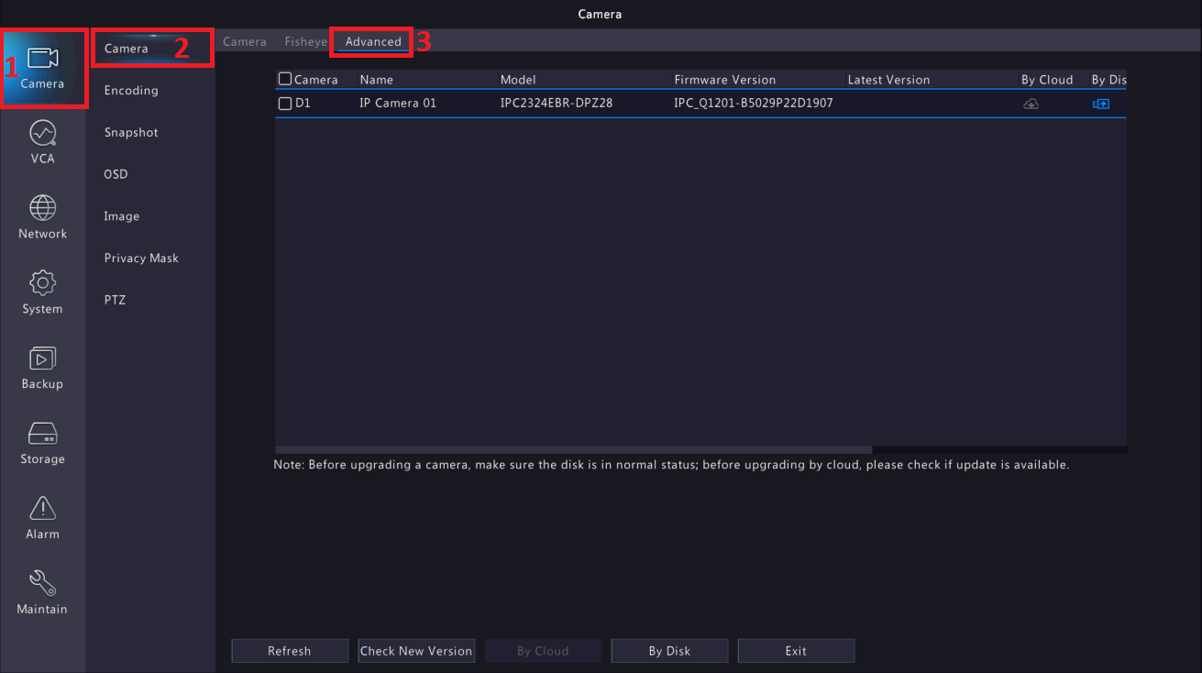1202x673 pixels.
Task: Open the Backup section icon
Action: pyautogui.click(x=42, y=359)
